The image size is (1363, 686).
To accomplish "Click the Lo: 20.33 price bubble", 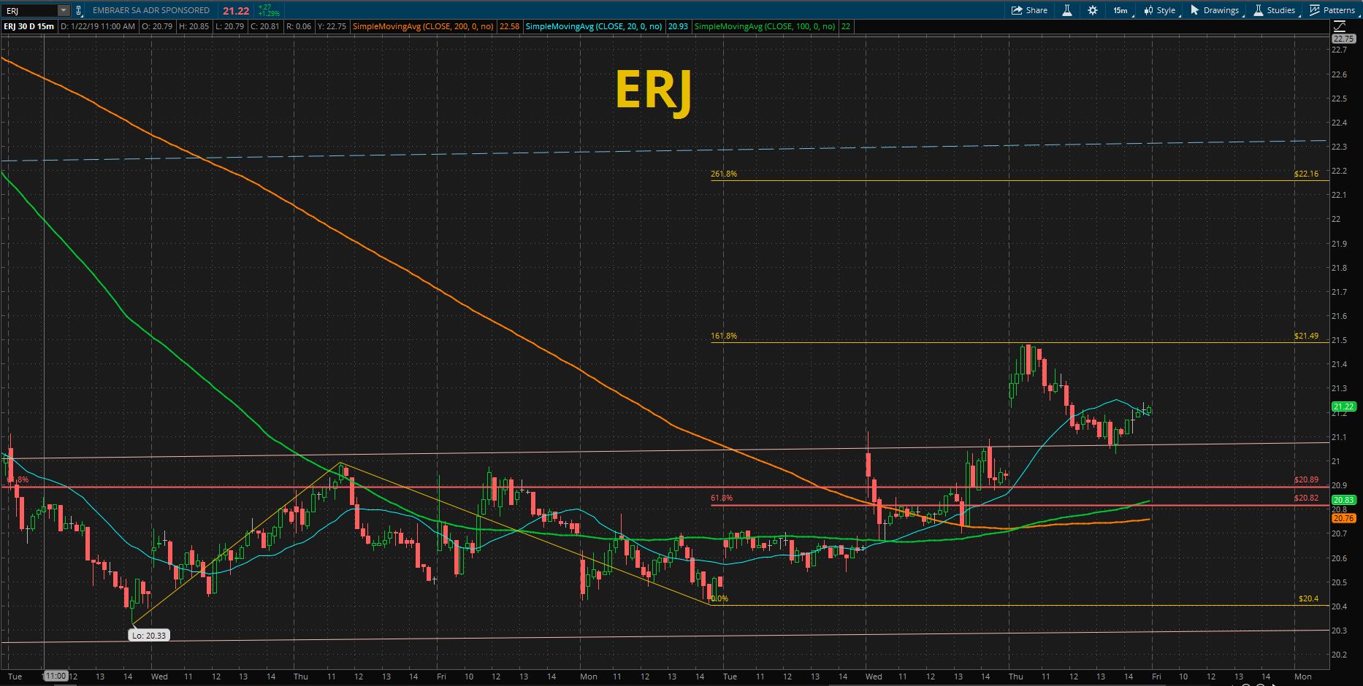I will (x=148, y=636).
